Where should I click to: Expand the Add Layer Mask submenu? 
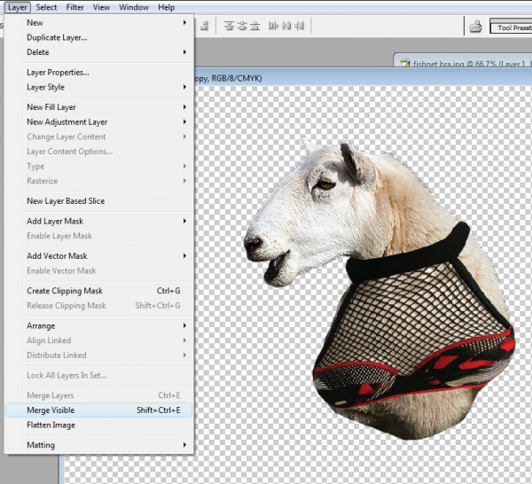tap(99, 221)
